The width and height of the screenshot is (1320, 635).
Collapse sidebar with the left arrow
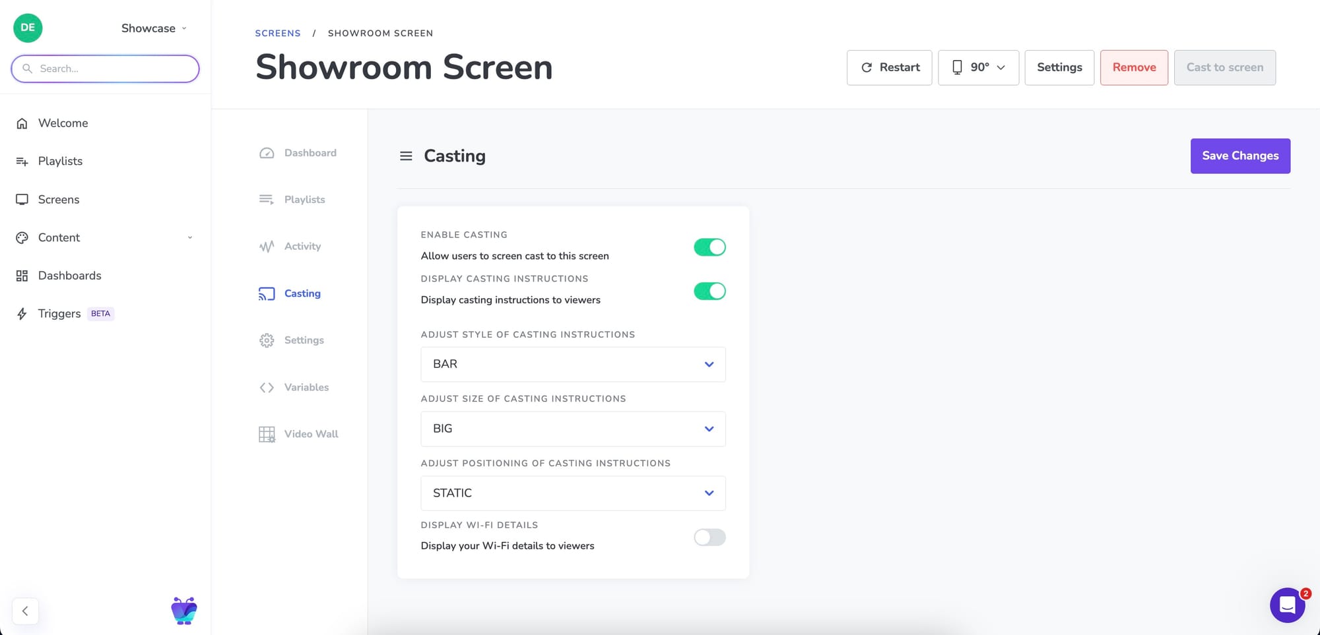(x=25, y=611)
